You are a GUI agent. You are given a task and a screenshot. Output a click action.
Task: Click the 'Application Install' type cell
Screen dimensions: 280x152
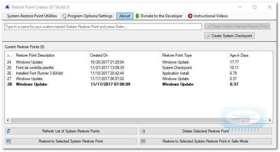tap(175, 73)
